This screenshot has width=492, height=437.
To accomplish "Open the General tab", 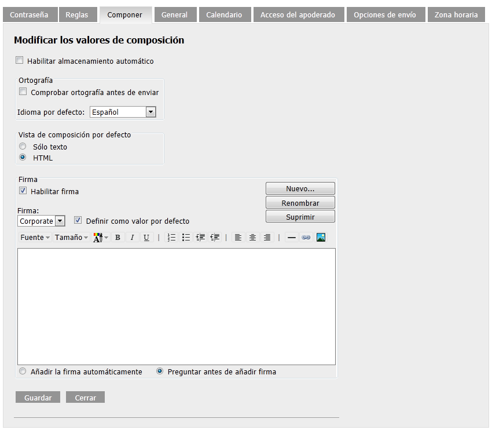I will click(175, 14).
